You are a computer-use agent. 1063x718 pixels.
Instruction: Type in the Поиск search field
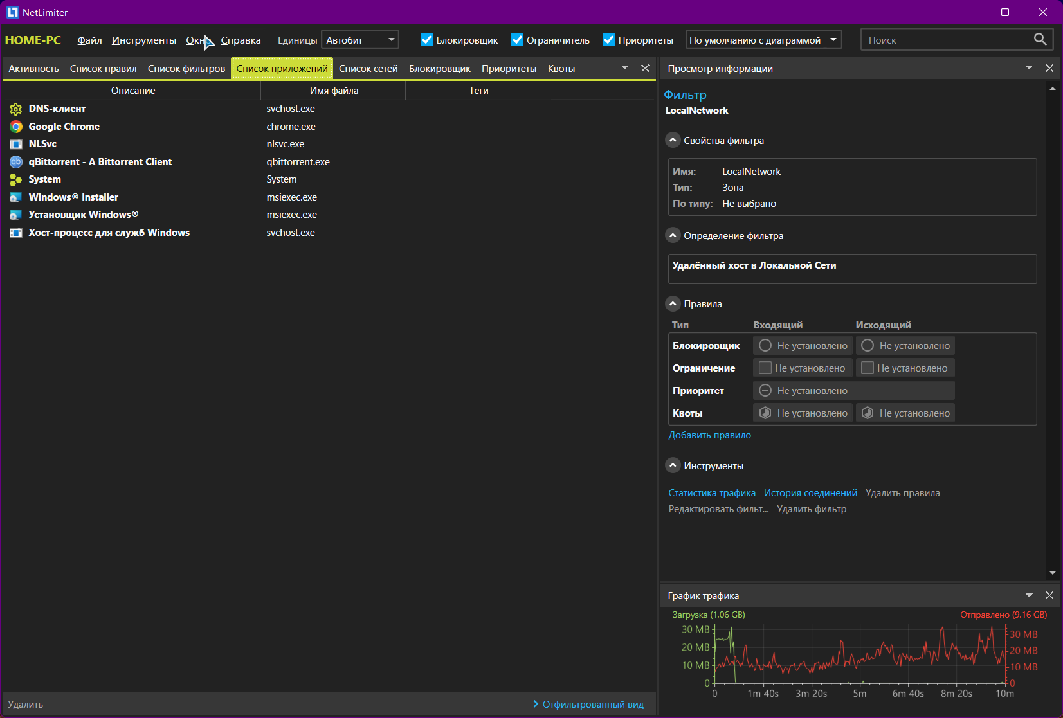(x=945, y=40)
